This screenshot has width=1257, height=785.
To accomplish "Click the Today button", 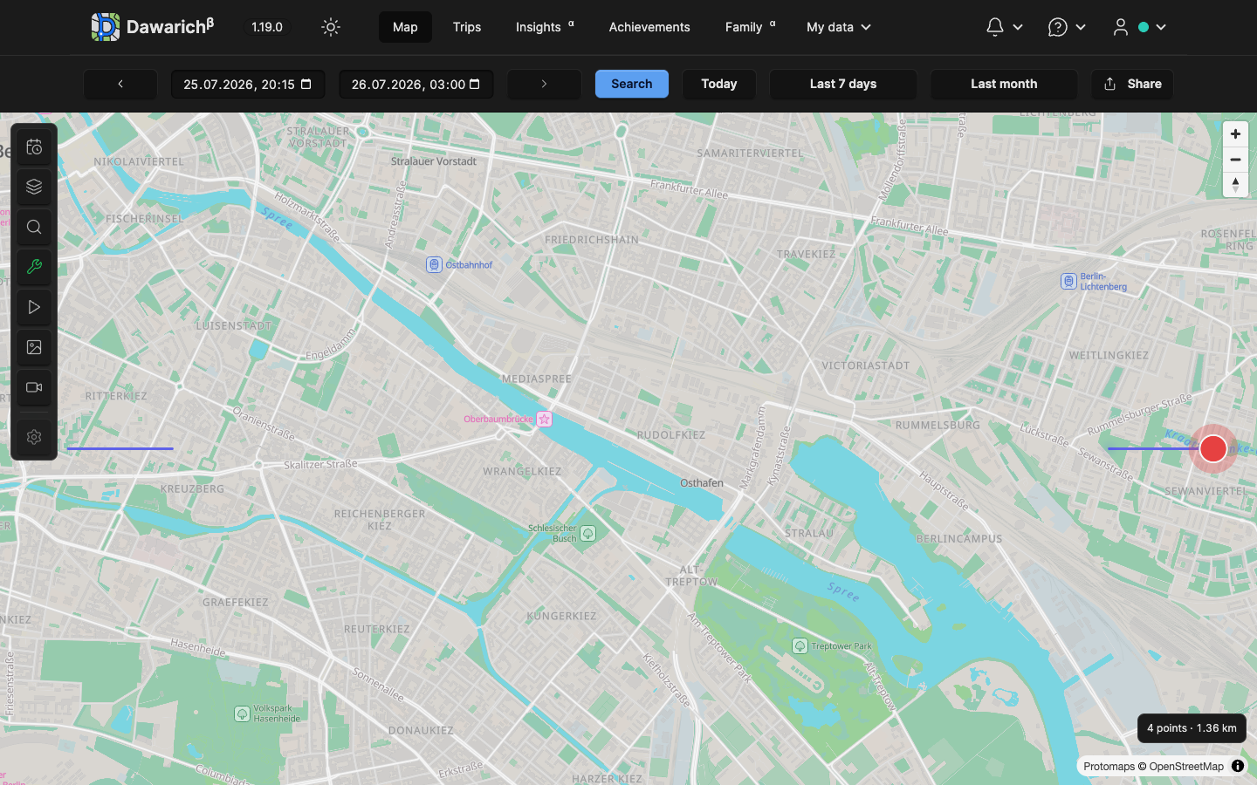I will 719,84.
